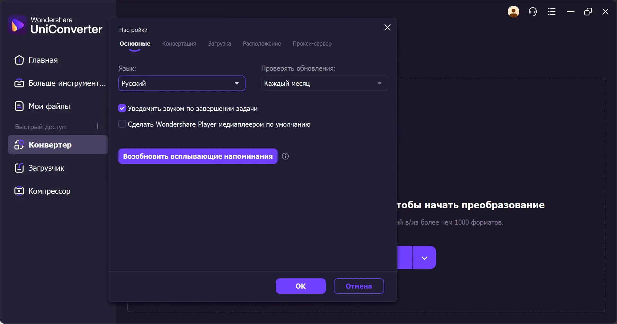Expand the purple add-files dropdown arrow
The image size is (617, 324).
[x=425, y=257]
